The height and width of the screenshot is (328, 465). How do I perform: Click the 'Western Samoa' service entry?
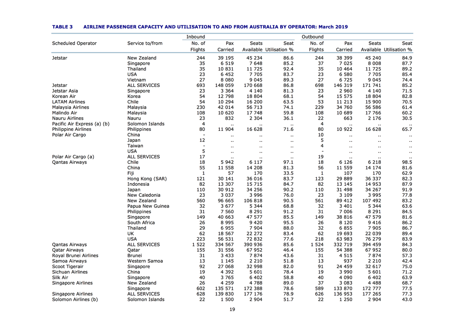(145, 261)
